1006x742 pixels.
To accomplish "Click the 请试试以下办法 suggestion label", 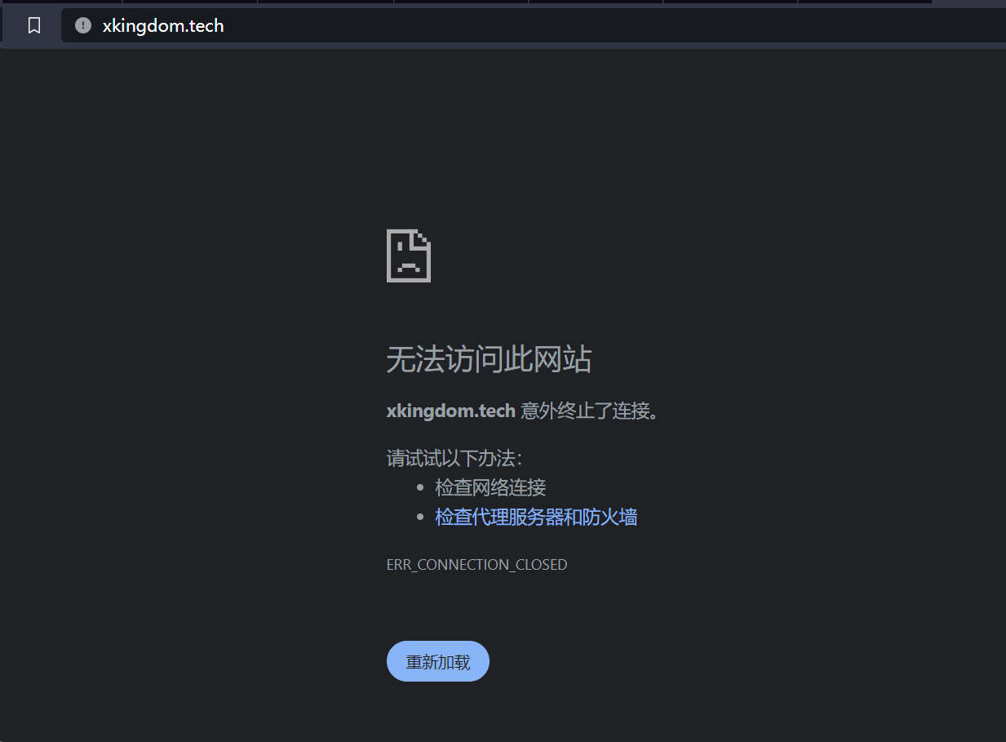I will [454, 458].
